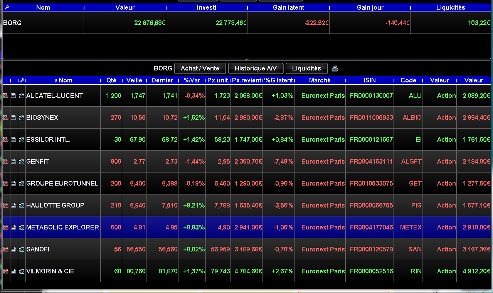Select the BORG portfolio row in summary table

(x=247, y=23)
